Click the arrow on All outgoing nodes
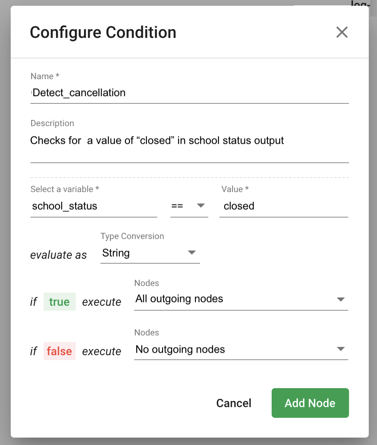377x445 pixels. coord(340,299)
